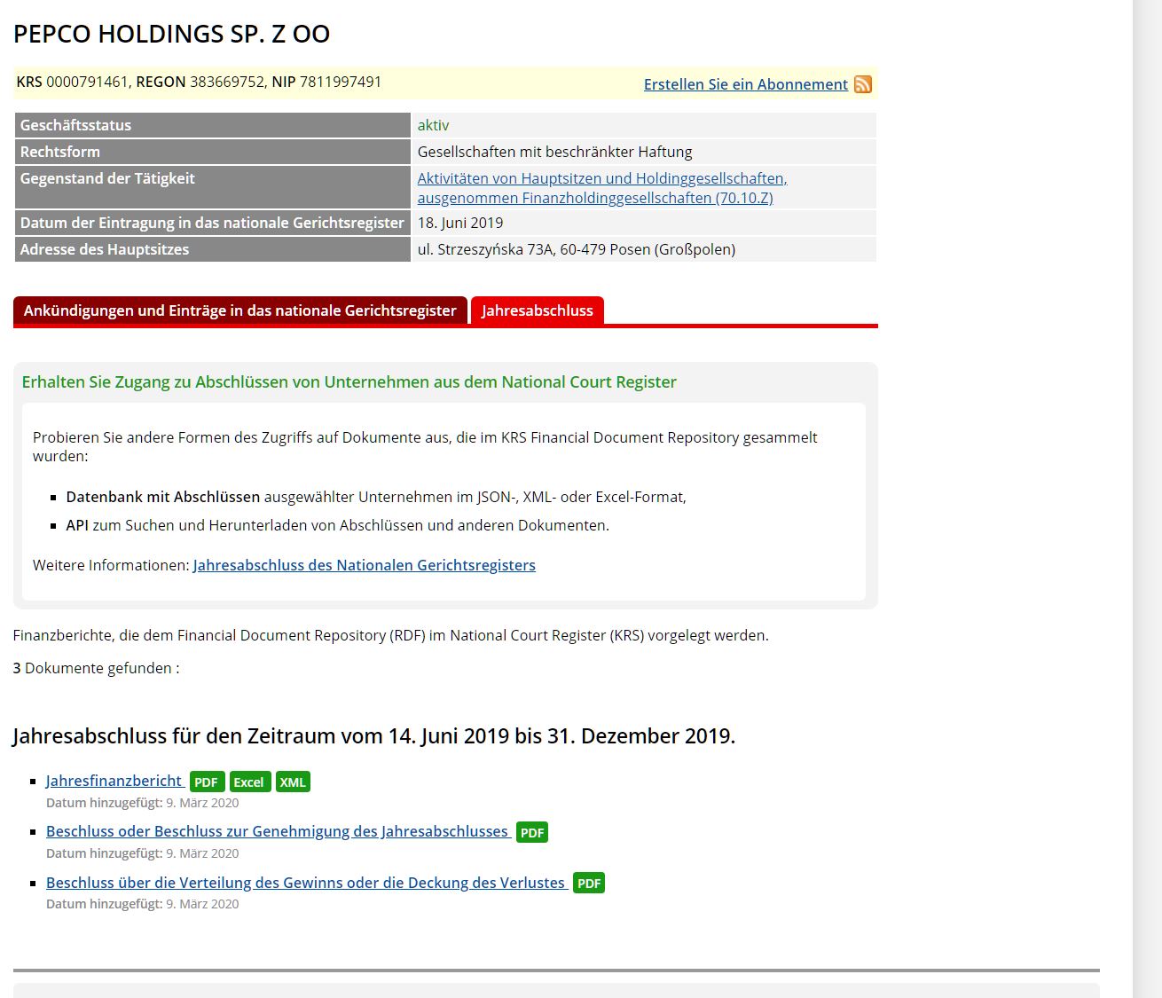Click the green 'Erhalten Sie Zugang zu Abschlüssen' heading
The width and height of the screenshot is (1162, 998).
pos(349,382)
